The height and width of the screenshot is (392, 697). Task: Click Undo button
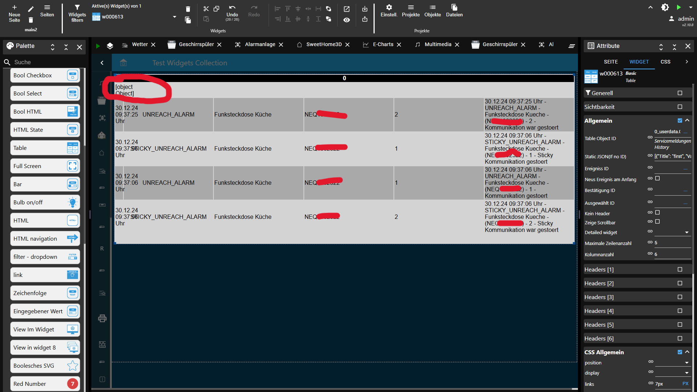232,13
